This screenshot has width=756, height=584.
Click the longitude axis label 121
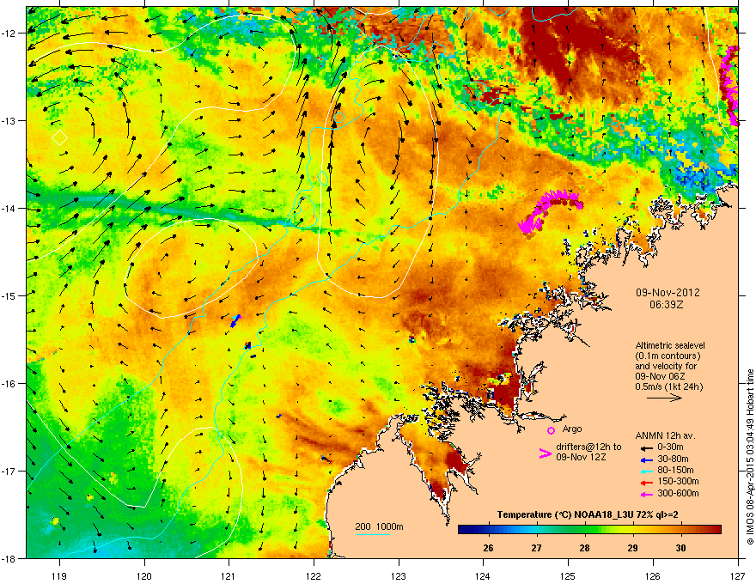tap(229, 575)
